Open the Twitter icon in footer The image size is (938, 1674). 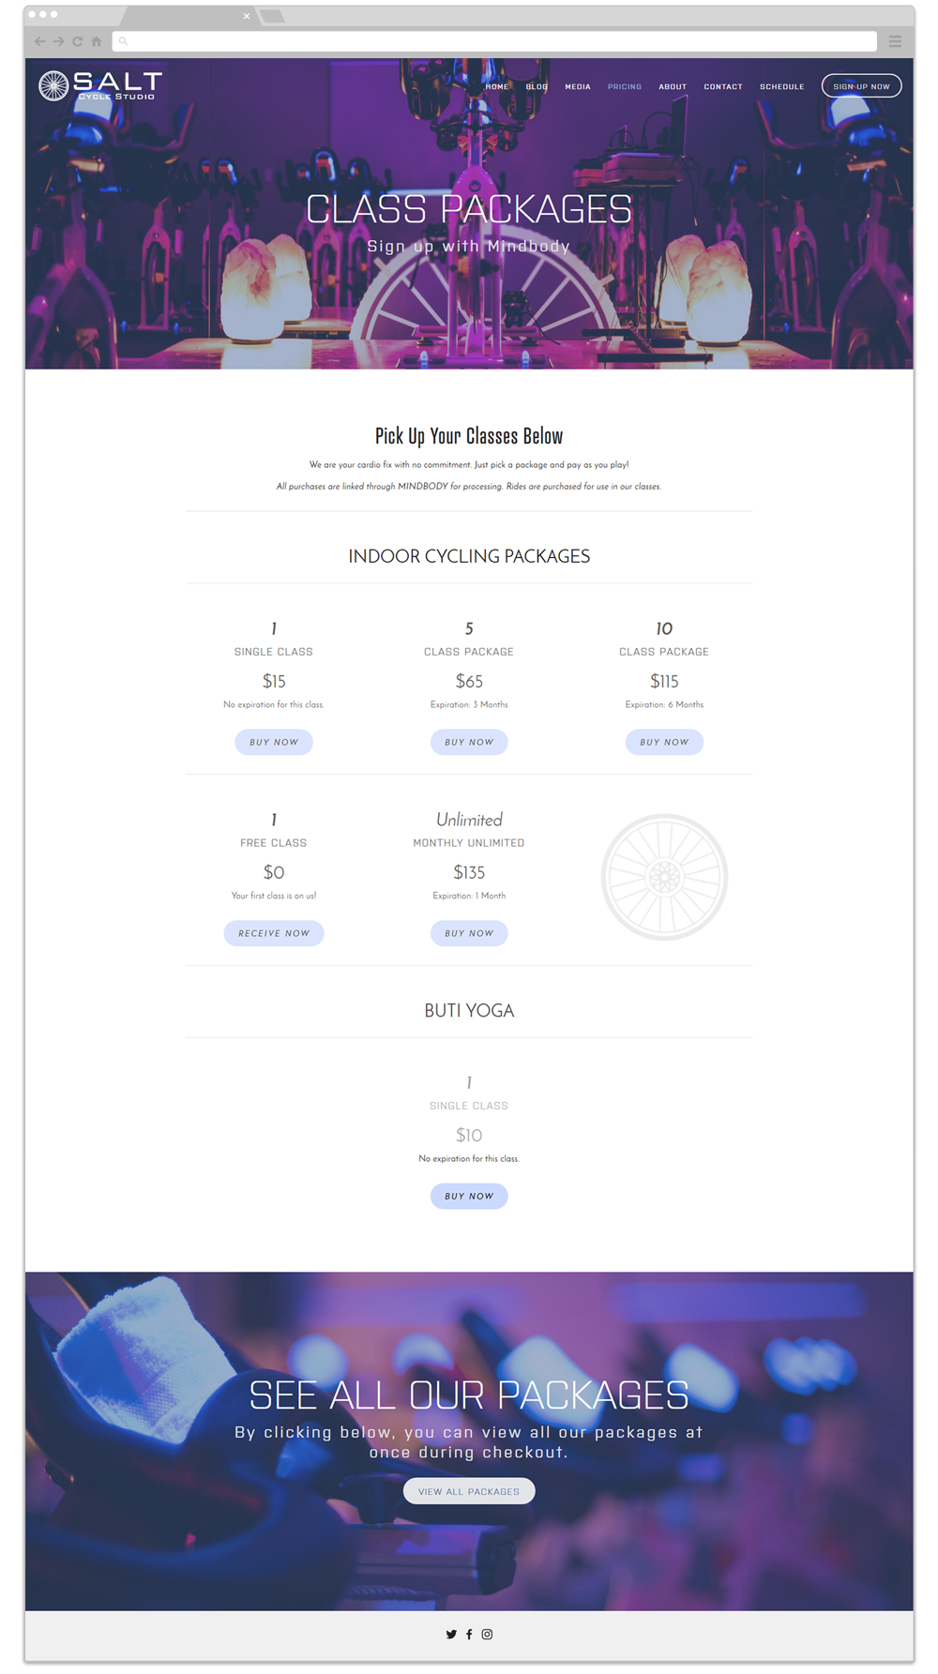[x=451, y=1634]
